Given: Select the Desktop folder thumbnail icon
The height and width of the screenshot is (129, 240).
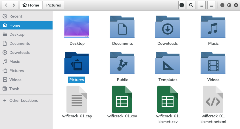Looking at the screenshot, I should pyautogui.click(x=77, y=27).
